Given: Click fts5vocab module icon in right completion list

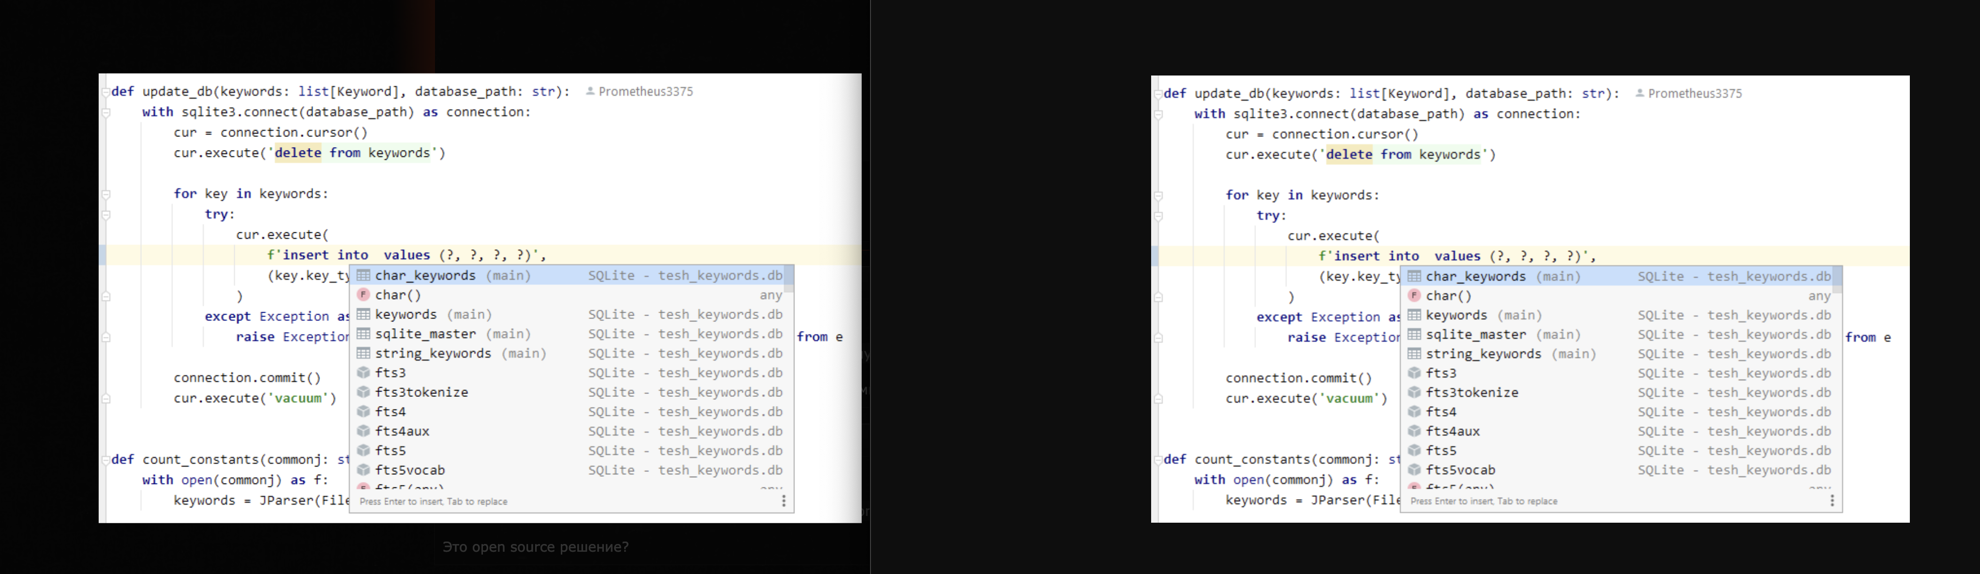Looking at the screenshot, I should click(x=1413, y=470).
